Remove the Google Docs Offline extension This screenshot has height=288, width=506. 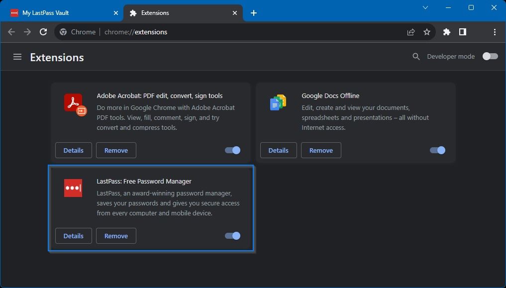[321, 150]
